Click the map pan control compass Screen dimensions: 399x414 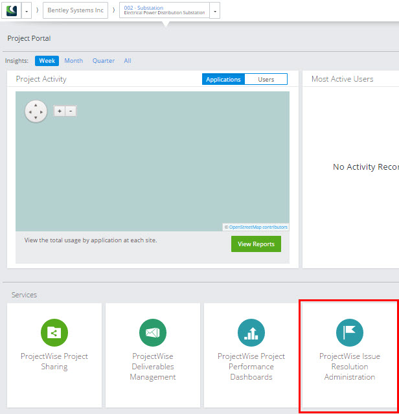[x=36, y=111]
